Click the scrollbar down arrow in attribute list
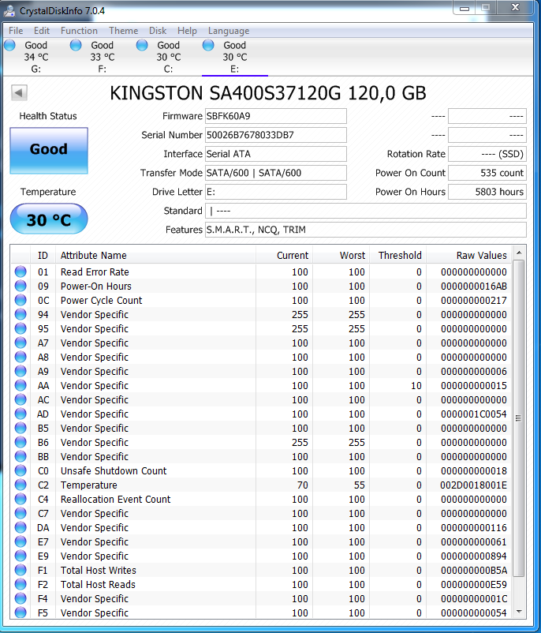This screenshot has width=541, height=633. 518,611
